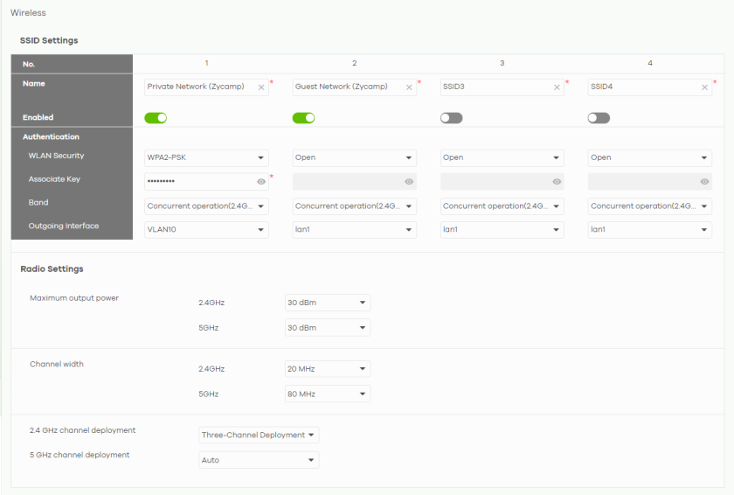This screenshot has width=734, height=495.
Task: Open the Three-Channel Deployment dropdown
Action: coord(259,435)
